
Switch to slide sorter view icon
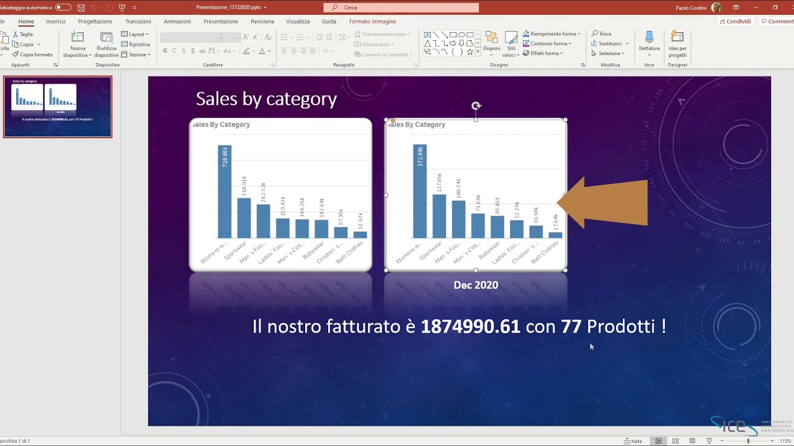[676, 441]
